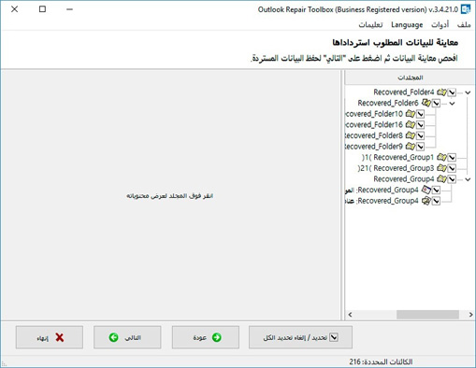Open the ملف (File) menu

[464, 24]
